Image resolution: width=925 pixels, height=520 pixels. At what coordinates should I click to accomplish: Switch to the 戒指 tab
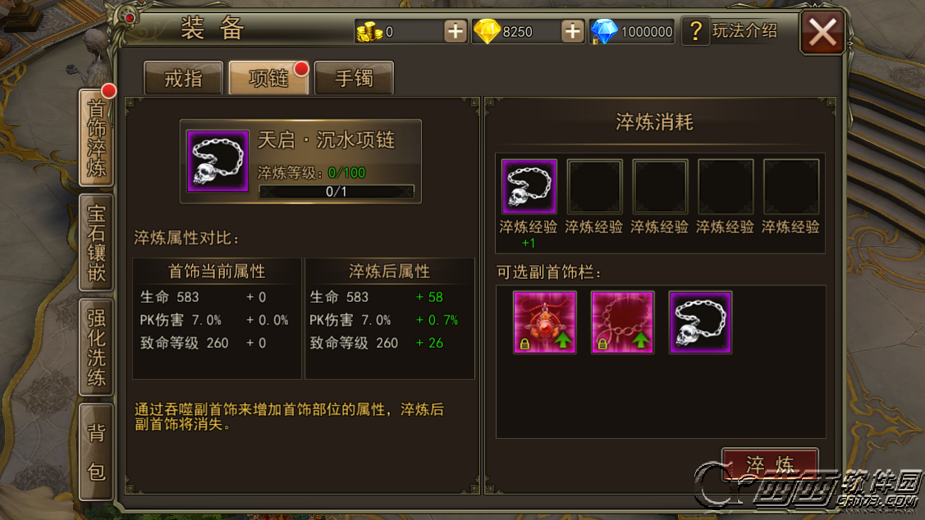click(x=184, y=78)
